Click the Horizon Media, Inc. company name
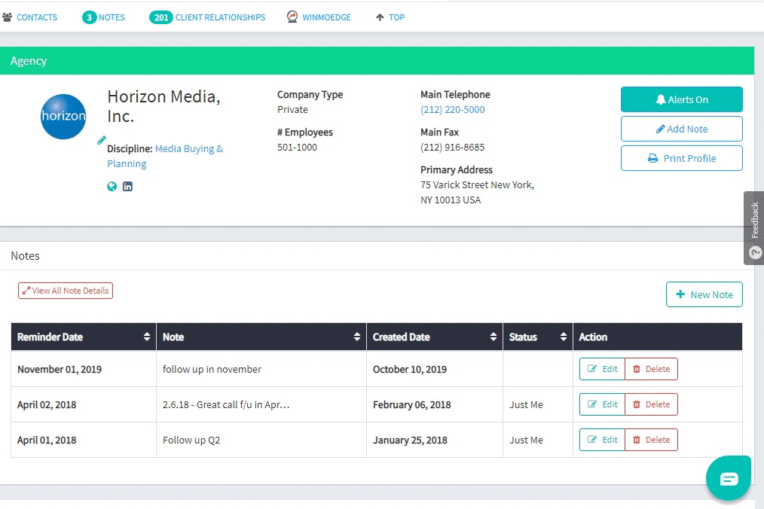Screen dimensions: 764x509 click(x=163, y=106)
